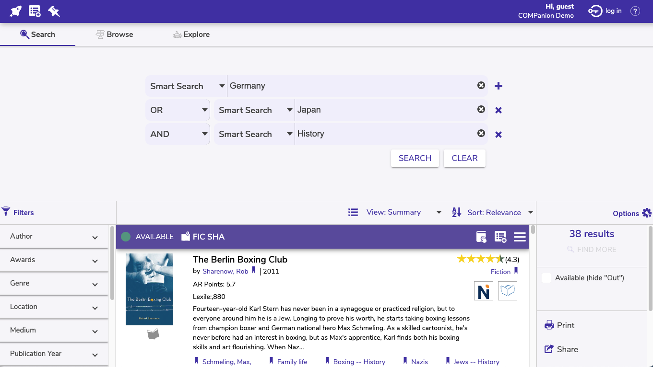This screenshot has height=367, width=653.
Task: Give the book a star rating
Action: [x=480, y=258]
